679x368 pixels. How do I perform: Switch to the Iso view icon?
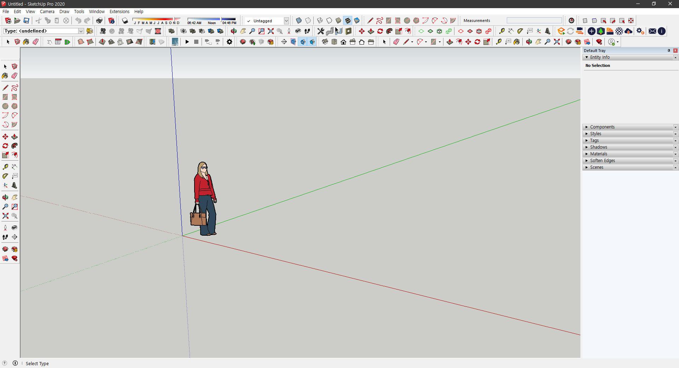325,42
